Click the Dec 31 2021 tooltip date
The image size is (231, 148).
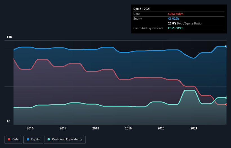[x=142, y=9]
